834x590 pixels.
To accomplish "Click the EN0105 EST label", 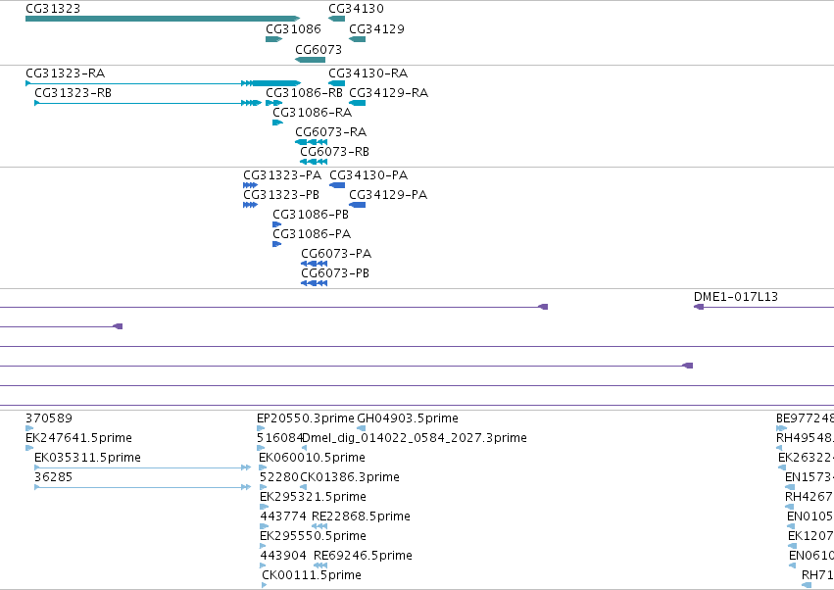I will 810,516.
